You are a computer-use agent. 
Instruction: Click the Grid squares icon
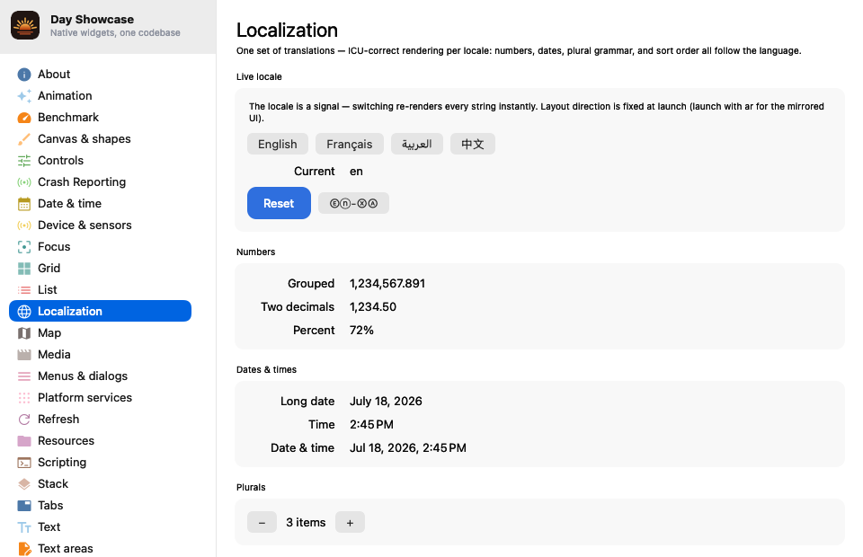(x=24, y=269)
